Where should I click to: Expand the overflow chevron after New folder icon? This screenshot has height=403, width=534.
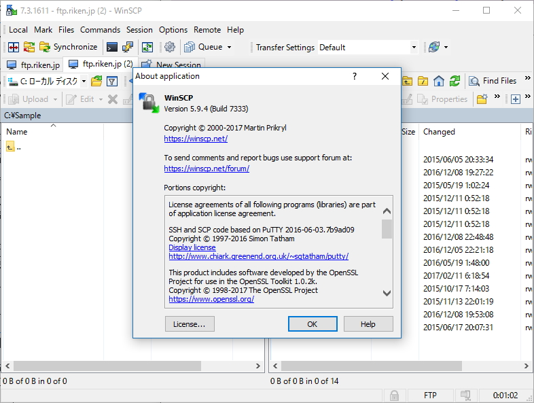coord(497,97)
